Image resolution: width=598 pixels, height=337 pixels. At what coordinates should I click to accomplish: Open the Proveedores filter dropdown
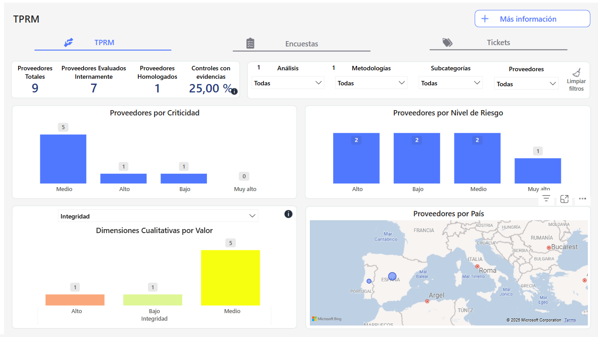click(526, 84)
